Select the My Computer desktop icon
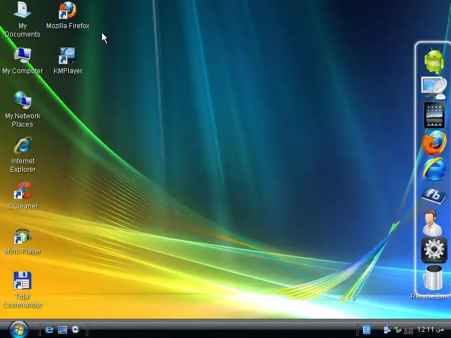This screenshot has height=338, width=451. tap(23, 61)
